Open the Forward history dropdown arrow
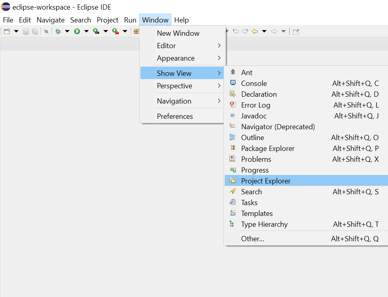This screenshot has height=297, width=388. coord(284,31)
